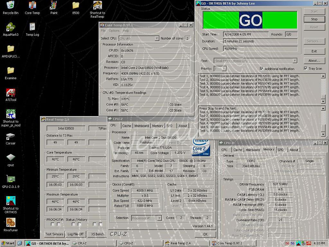Click the ORTHOS tray icon in taskbar

click(x=298, y=243)
